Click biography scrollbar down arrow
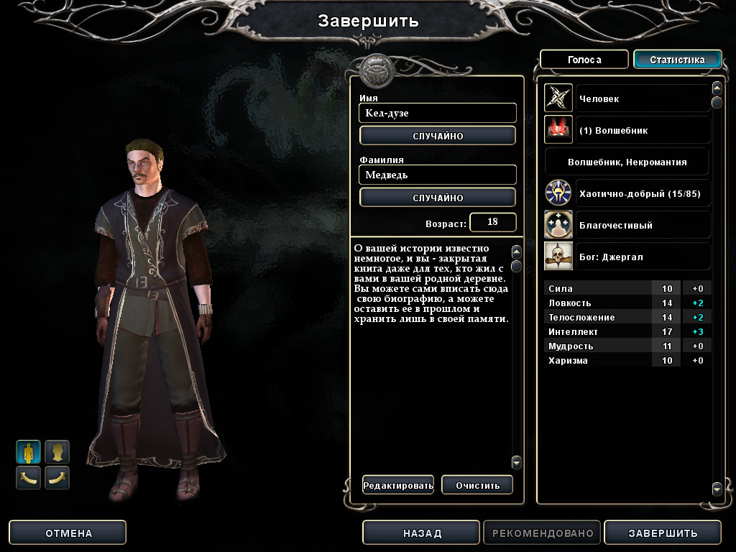This screenshot has width=736, height=552. tap(516, 463)
